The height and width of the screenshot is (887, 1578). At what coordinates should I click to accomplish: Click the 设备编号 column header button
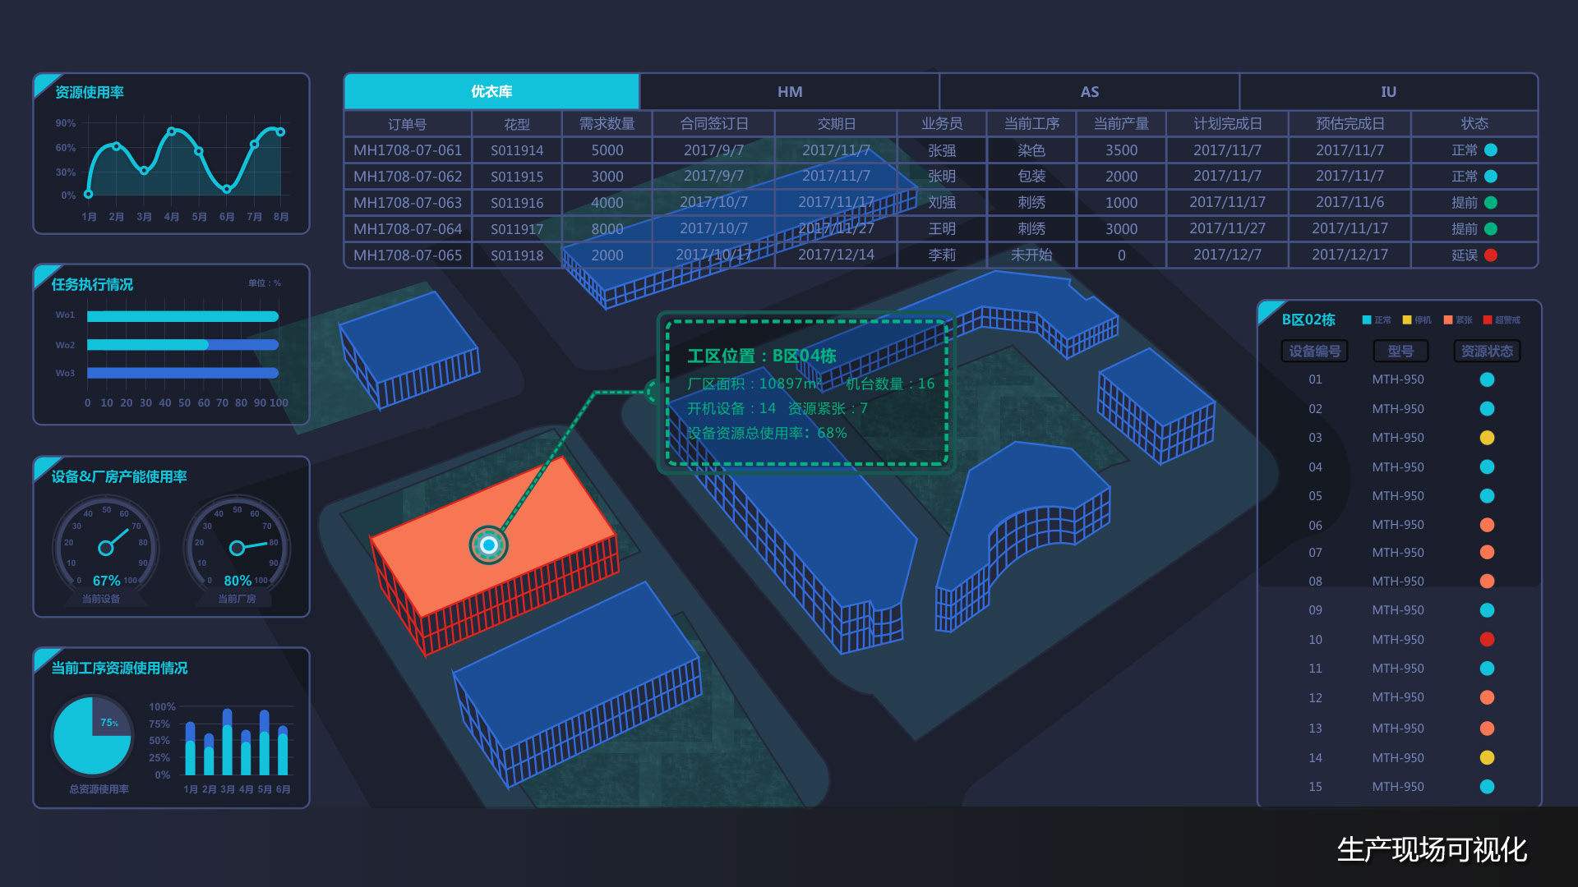1314,351
